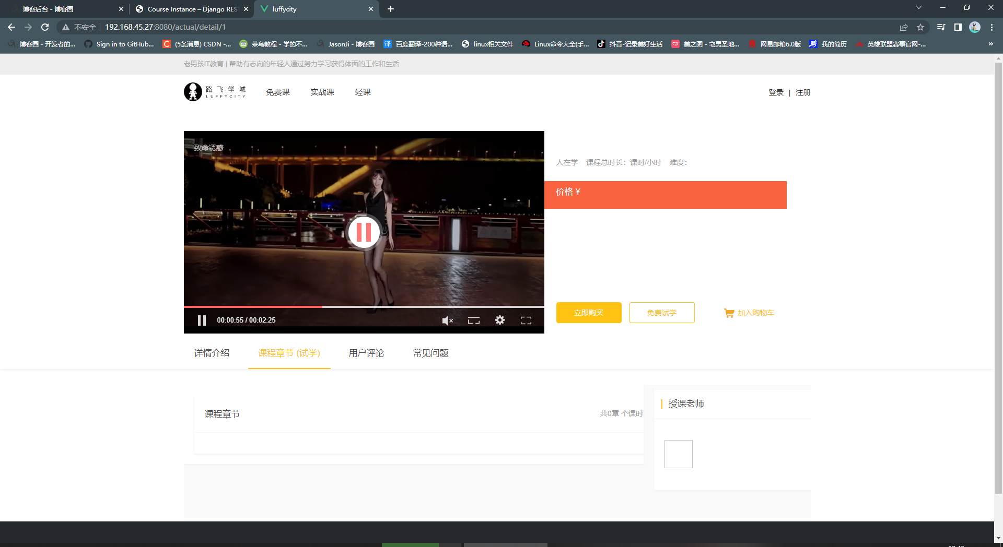1003x547 pixels.
Task: Toggle the browser side panel
Action: pyautogui.click(x=958, y=27)
